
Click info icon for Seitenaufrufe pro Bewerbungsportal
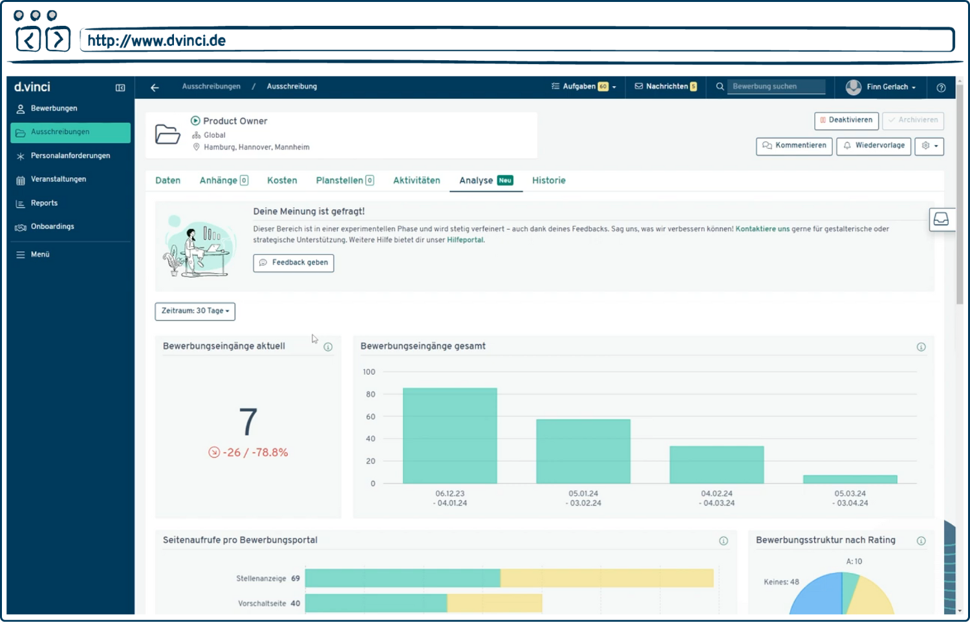[x=724, y=541]
